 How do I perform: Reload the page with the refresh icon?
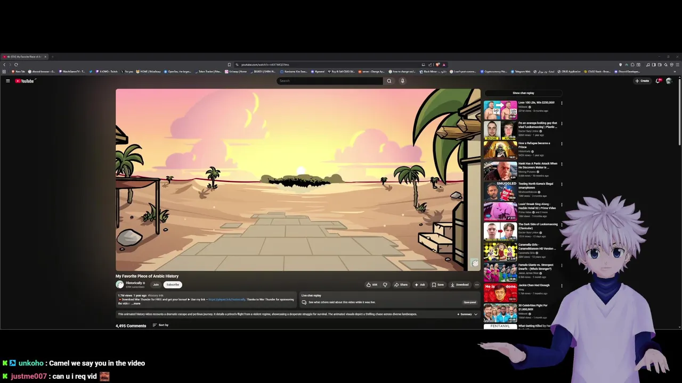pos(16,64)
